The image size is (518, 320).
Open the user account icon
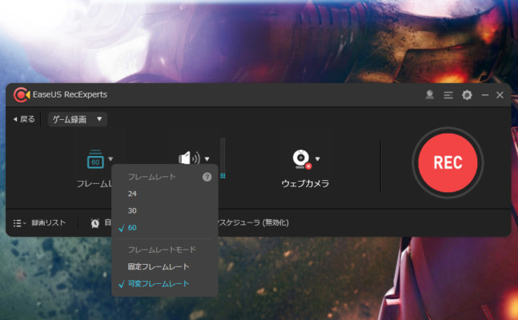click(x=429, y=94)
